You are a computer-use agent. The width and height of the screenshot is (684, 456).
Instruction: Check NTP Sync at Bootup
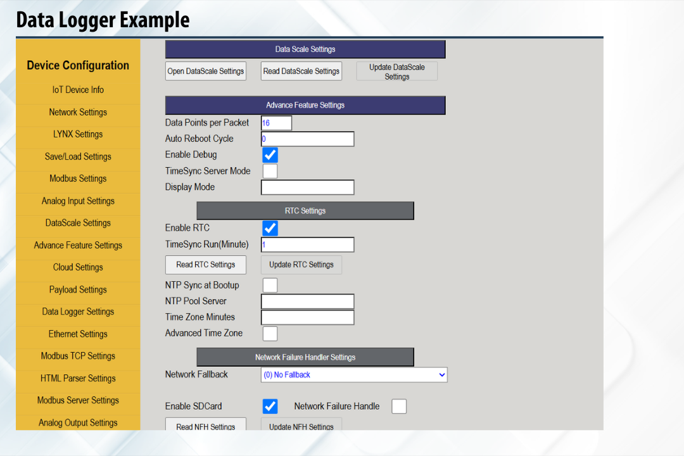[270, 285]
